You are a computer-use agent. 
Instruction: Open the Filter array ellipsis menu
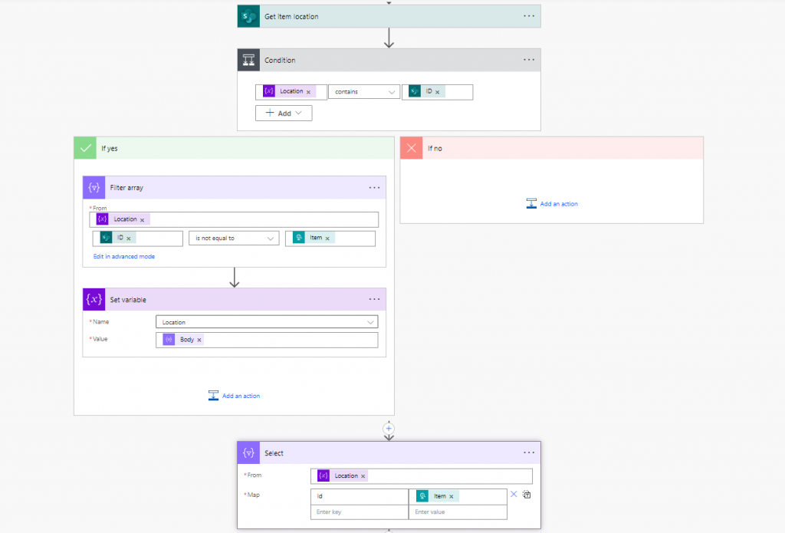pos(374,188)
